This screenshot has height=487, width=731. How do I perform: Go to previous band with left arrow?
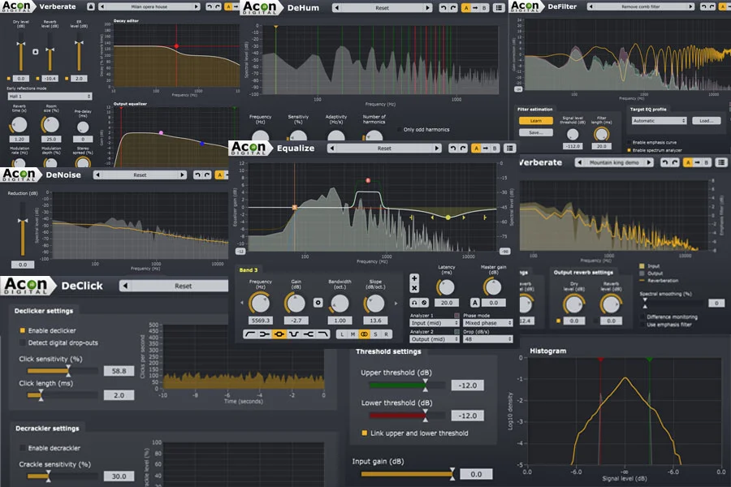(x=242, y=303)
